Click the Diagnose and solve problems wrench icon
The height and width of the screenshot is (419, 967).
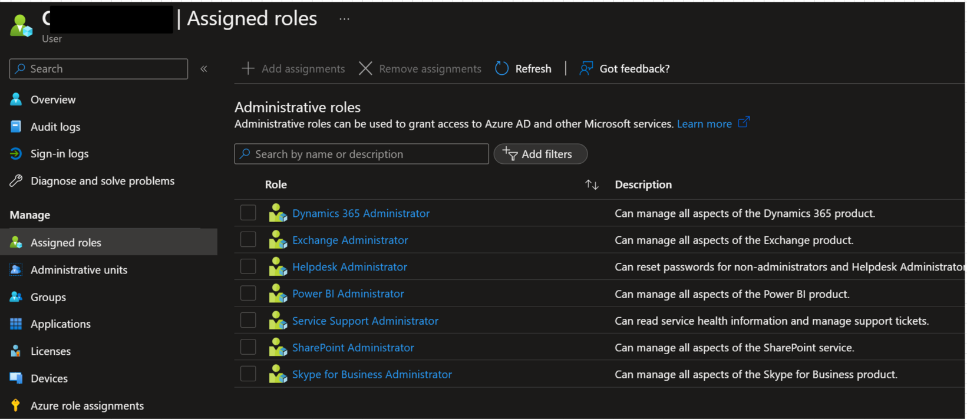16,180
